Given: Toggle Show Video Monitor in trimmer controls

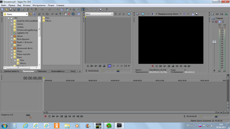Looking at the screenshot, I should click(x=109, y=66).
